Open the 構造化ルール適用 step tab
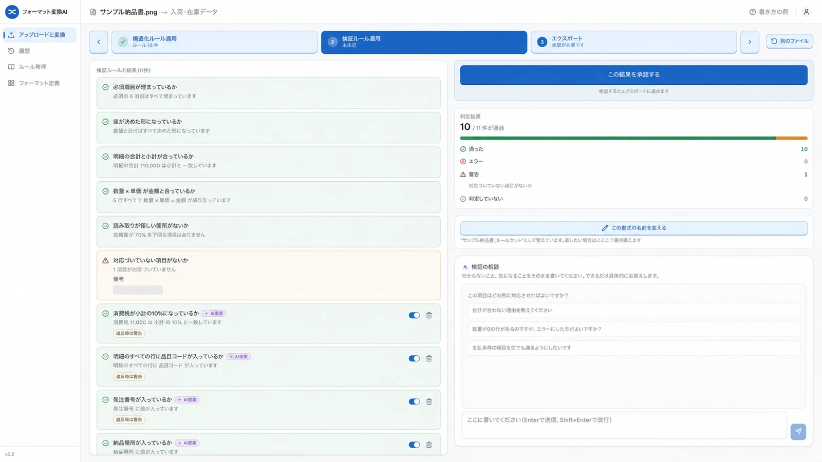The height and width of the screenshot is (462, 822). 214,42
